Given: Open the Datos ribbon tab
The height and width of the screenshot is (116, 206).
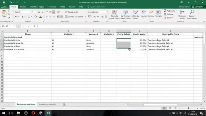Looking at the screenshot, I should (x=62, y=7).
